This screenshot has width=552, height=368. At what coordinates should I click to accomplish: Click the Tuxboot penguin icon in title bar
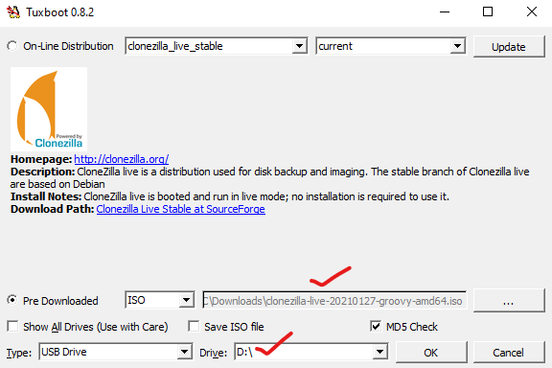click(x=13, y=11)
